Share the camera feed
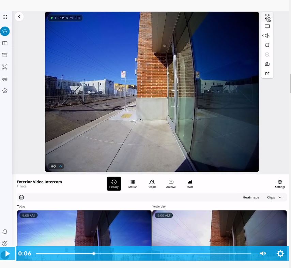Viewport: 291px width, 268px height. [267, 74]
